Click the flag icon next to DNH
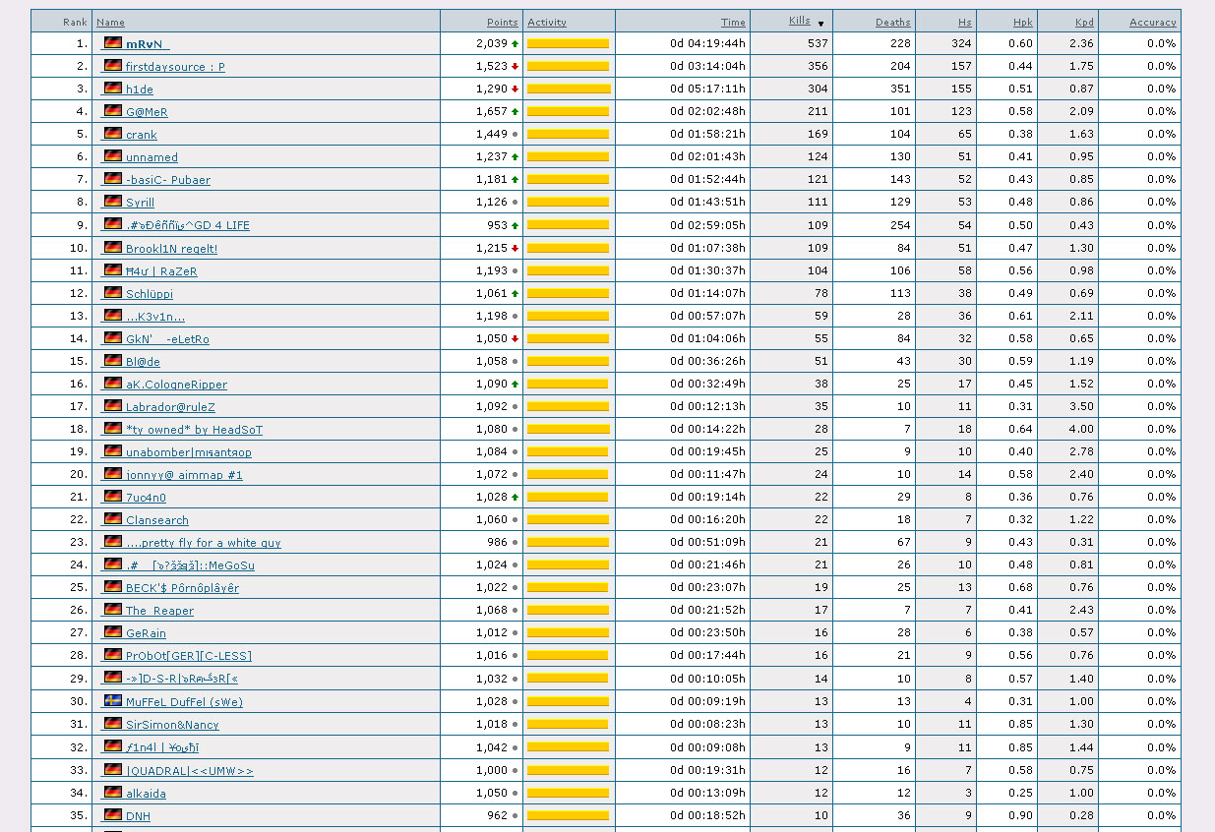The width and height of the screenshot is (1215, 832). tap(113, 815)
